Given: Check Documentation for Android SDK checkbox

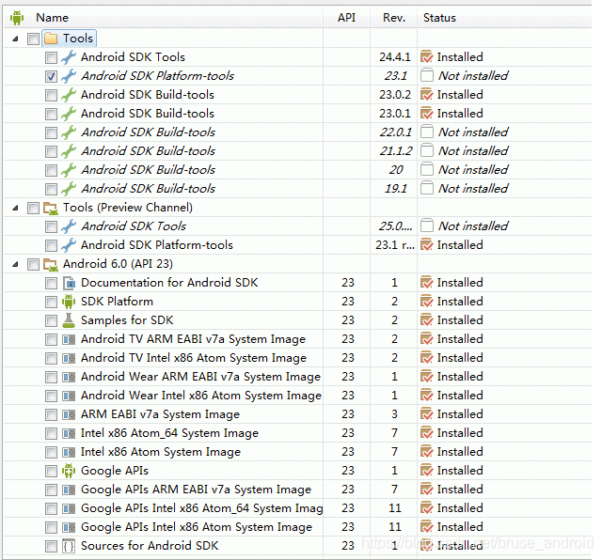Looking at the screenshot, I should point(51,283).
